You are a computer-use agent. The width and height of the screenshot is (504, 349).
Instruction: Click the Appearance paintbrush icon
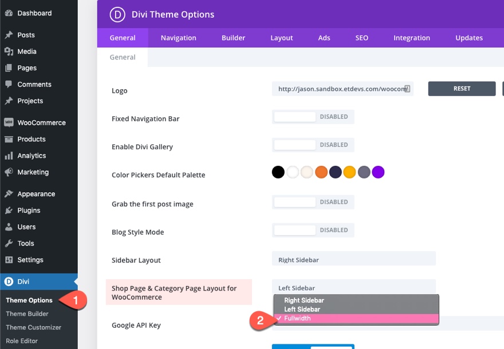pyautogui.click(x=9, y=194)
